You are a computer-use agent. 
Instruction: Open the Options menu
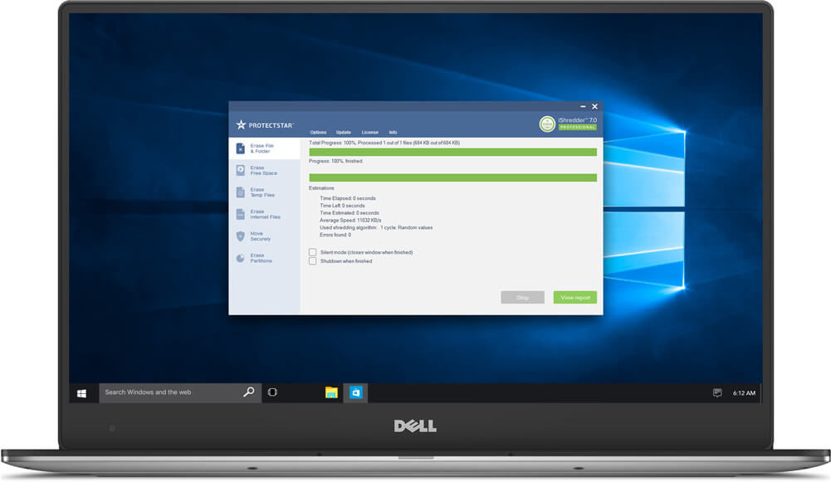pos(318,133)
